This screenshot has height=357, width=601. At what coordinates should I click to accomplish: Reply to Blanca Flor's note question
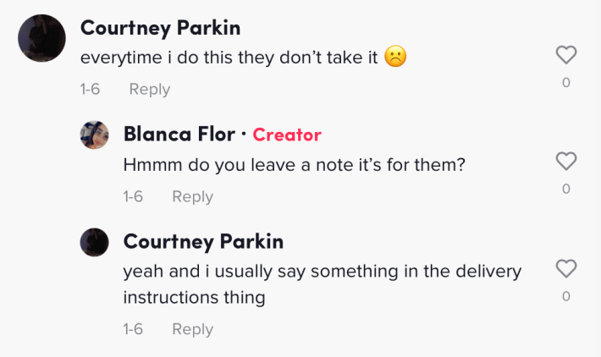coord(192,196)
